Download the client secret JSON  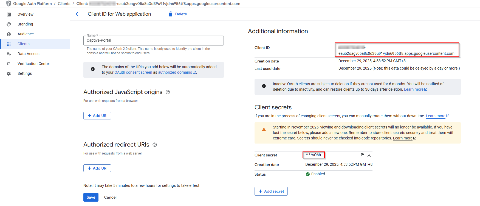point(369,155)
